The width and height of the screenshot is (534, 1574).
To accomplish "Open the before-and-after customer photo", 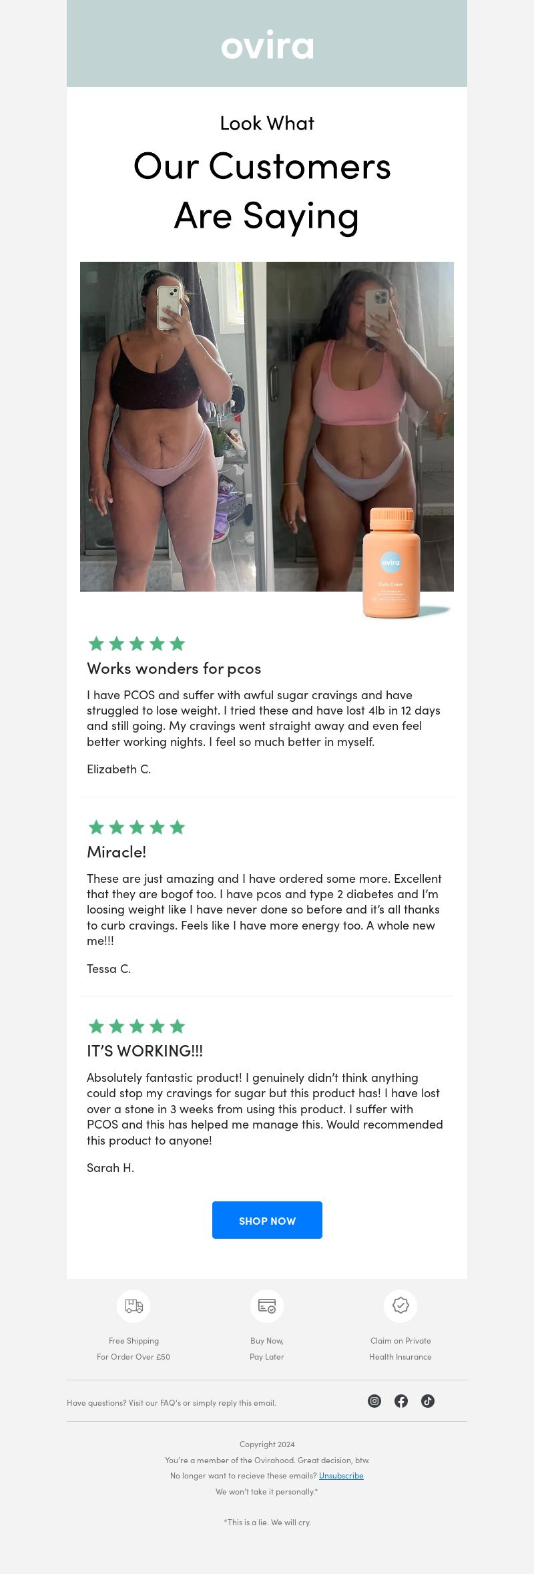I will (267, 426).
